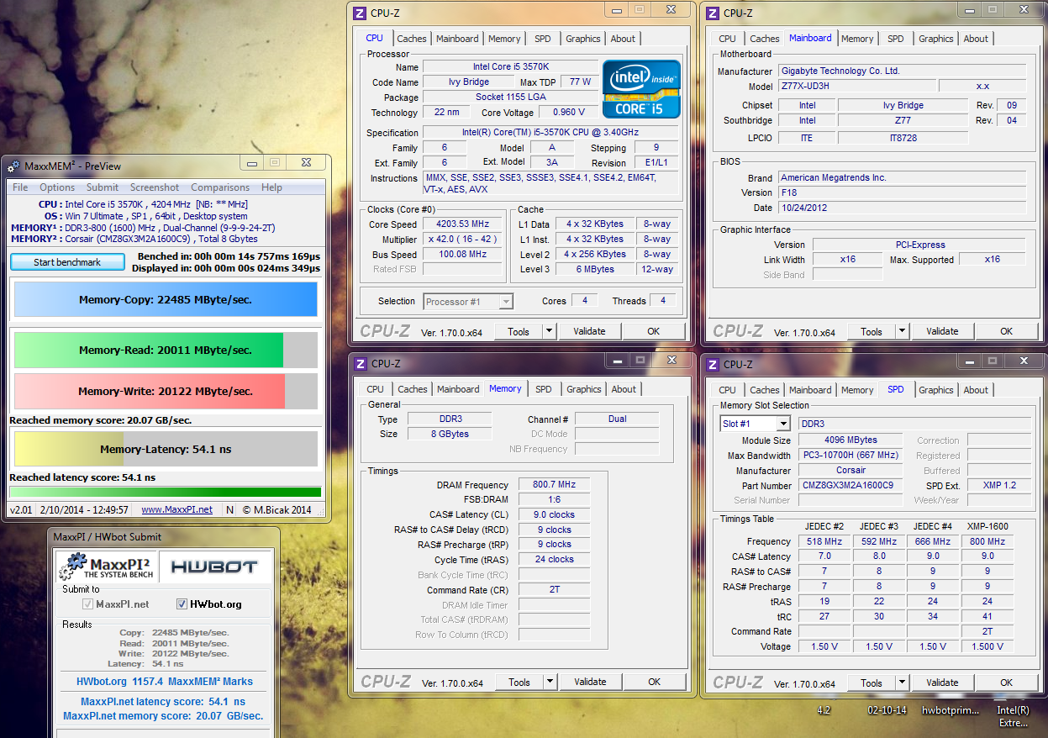Switch to CPU tab in the Memory window

375,389
